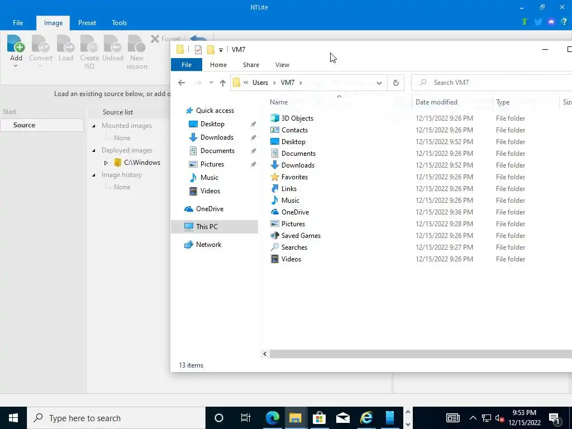Open the notification center icon on taskbar

(x=554, y=418)
